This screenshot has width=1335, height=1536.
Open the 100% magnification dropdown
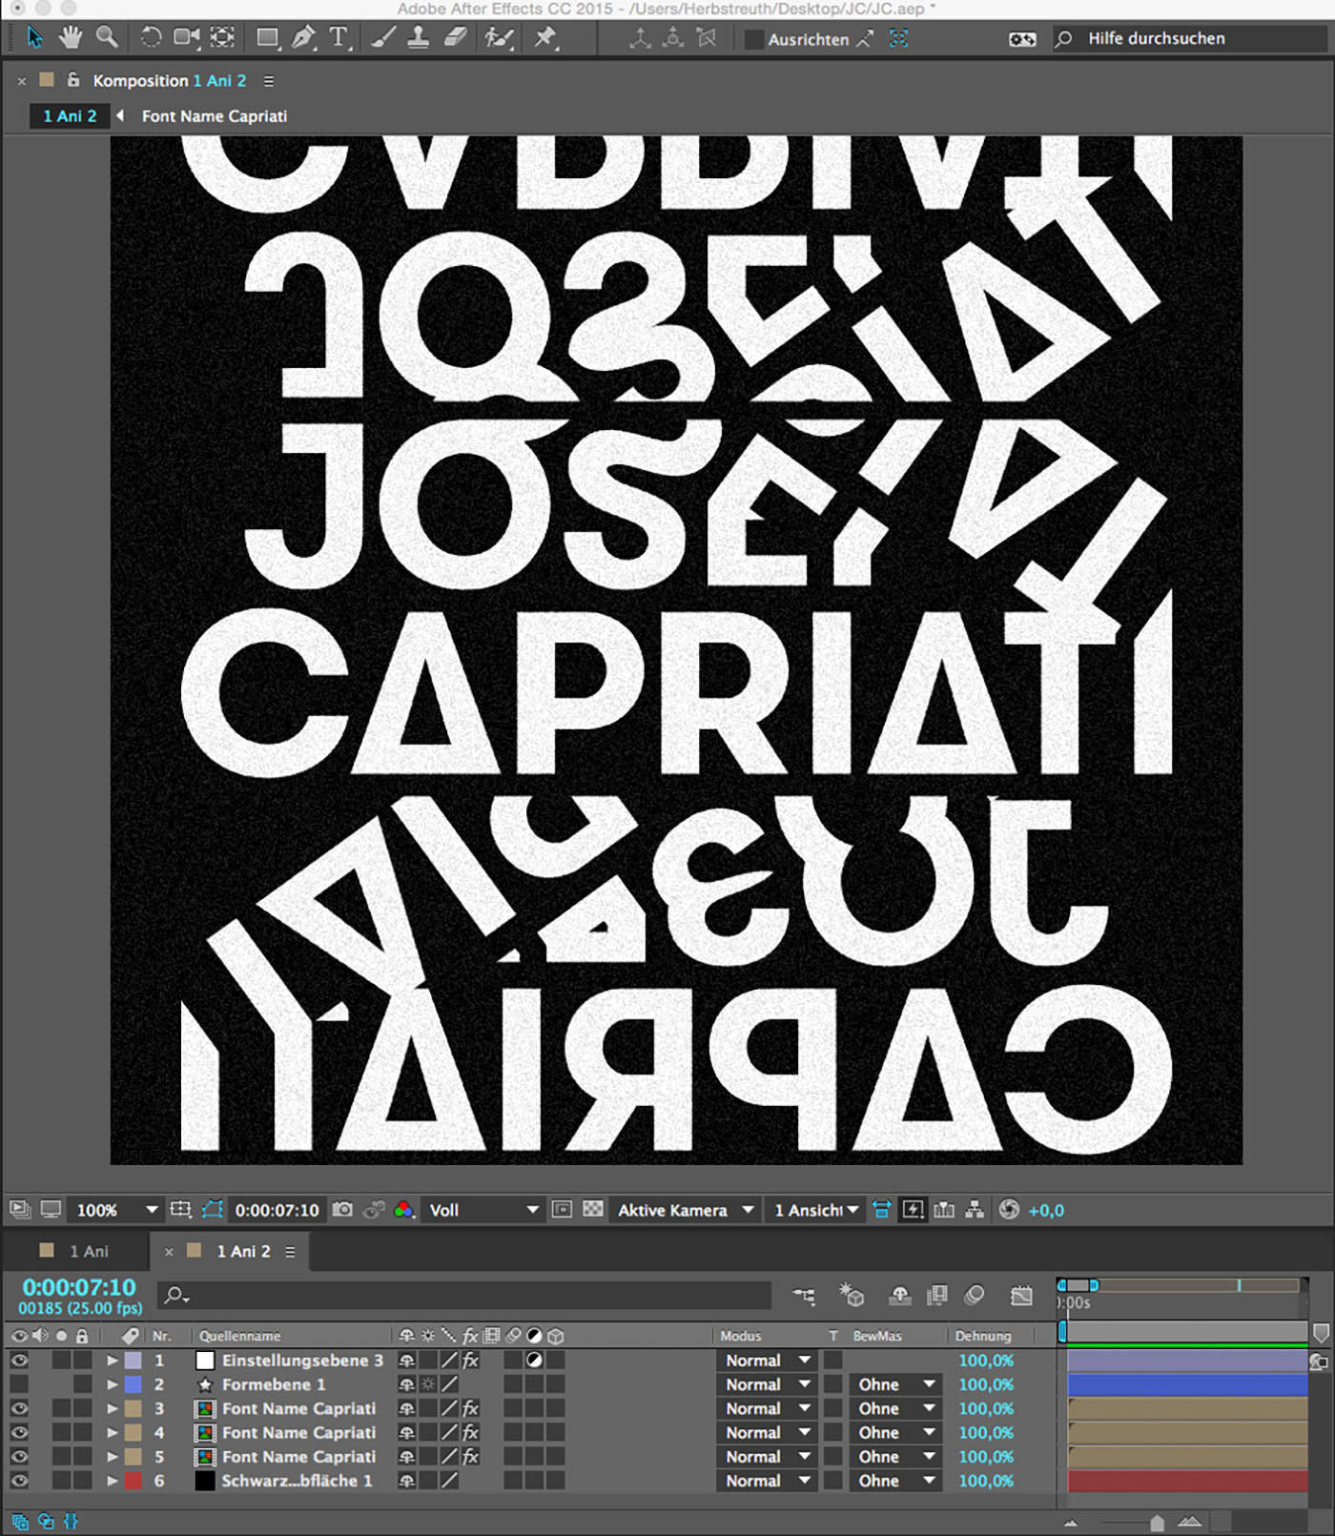(x=116, y=1210)
